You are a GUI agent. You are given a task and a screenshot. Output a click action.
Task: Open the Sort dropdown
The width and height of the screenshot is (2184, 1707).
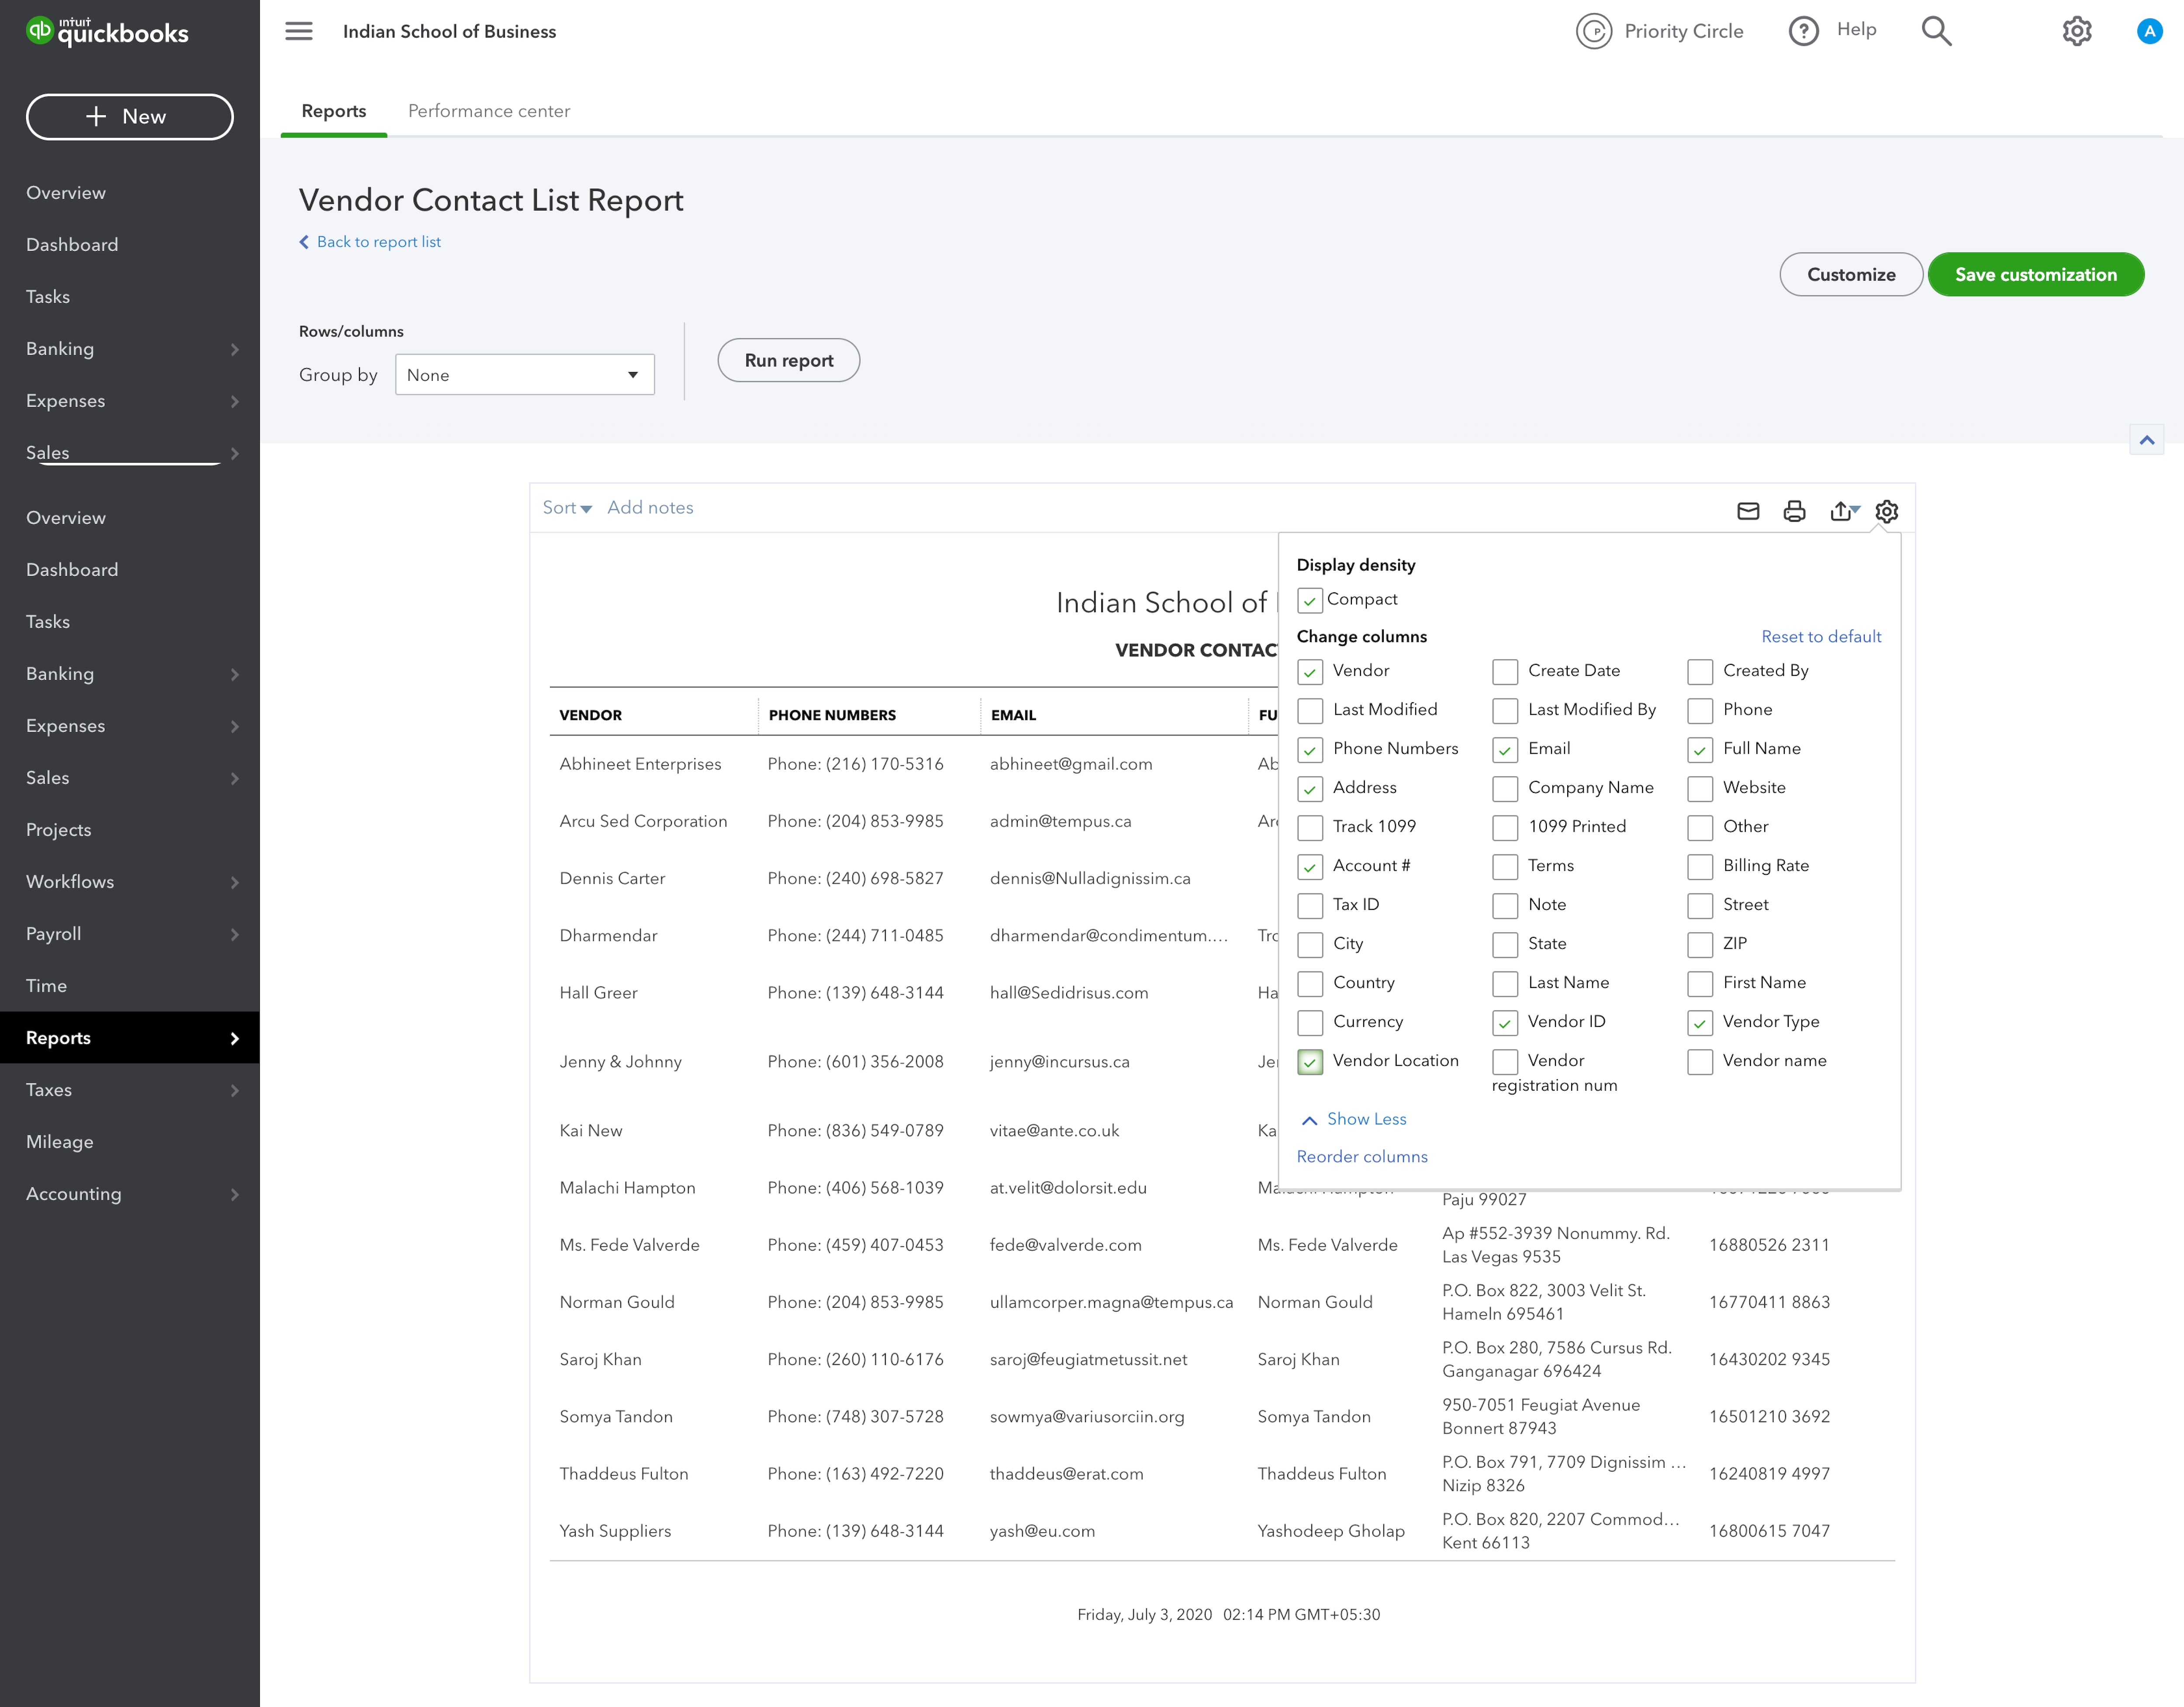click(567, 508)
